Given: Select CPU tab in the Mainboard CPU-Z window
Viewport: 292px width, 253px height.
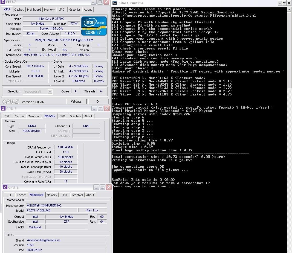Looking at the screenshot, I should [x=9, y=195].
